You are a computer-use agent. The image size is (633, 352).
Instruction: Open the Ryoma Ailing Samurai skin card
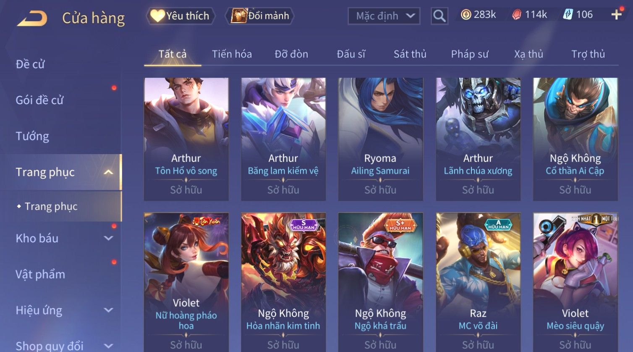pos(380,139)
